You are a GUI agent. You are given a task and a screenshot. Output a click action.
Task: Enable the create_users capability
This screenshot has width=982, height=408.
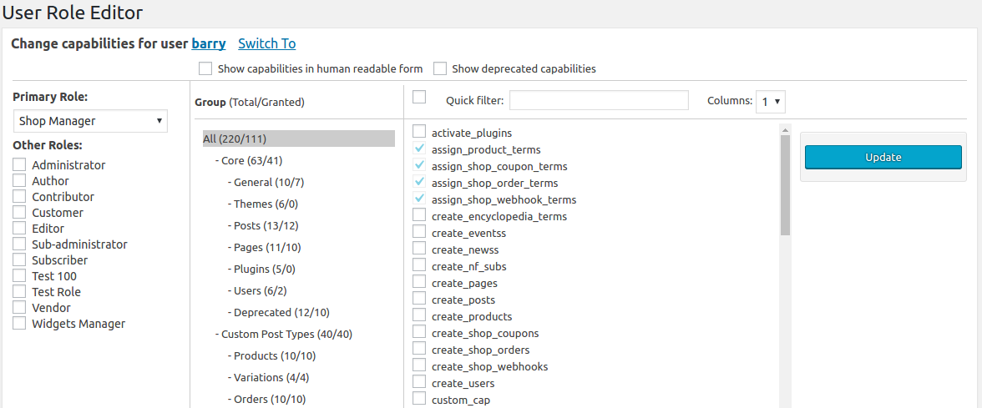pos(419,382)
